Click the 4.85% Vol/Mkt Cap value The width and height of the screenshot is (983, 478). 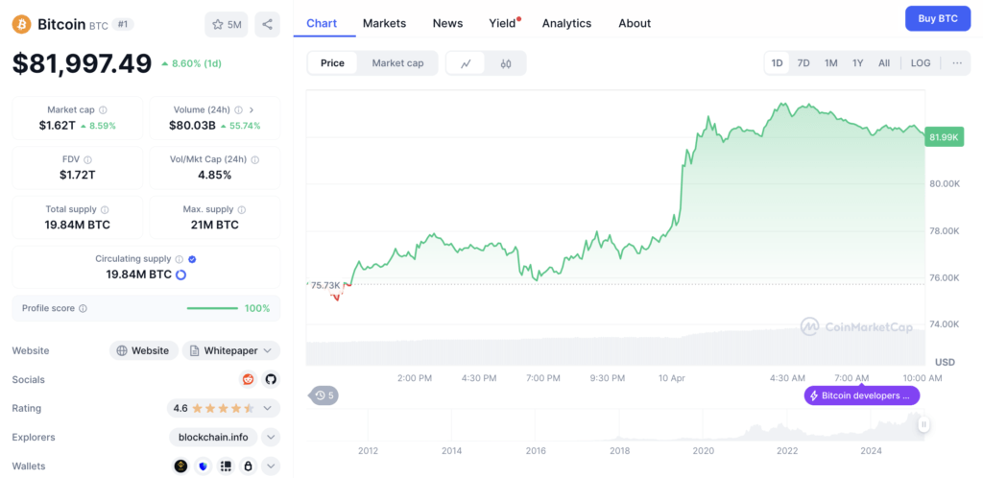[x=215, y=175]
